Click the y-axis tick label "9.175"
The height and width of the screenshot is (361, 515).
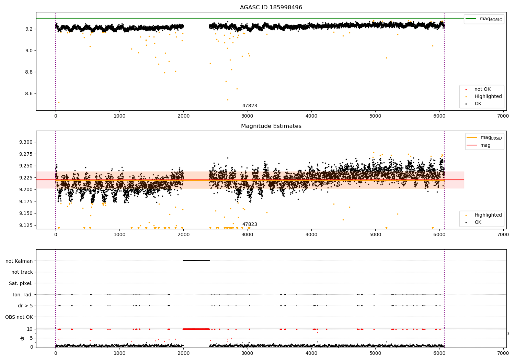coord(26,201)
